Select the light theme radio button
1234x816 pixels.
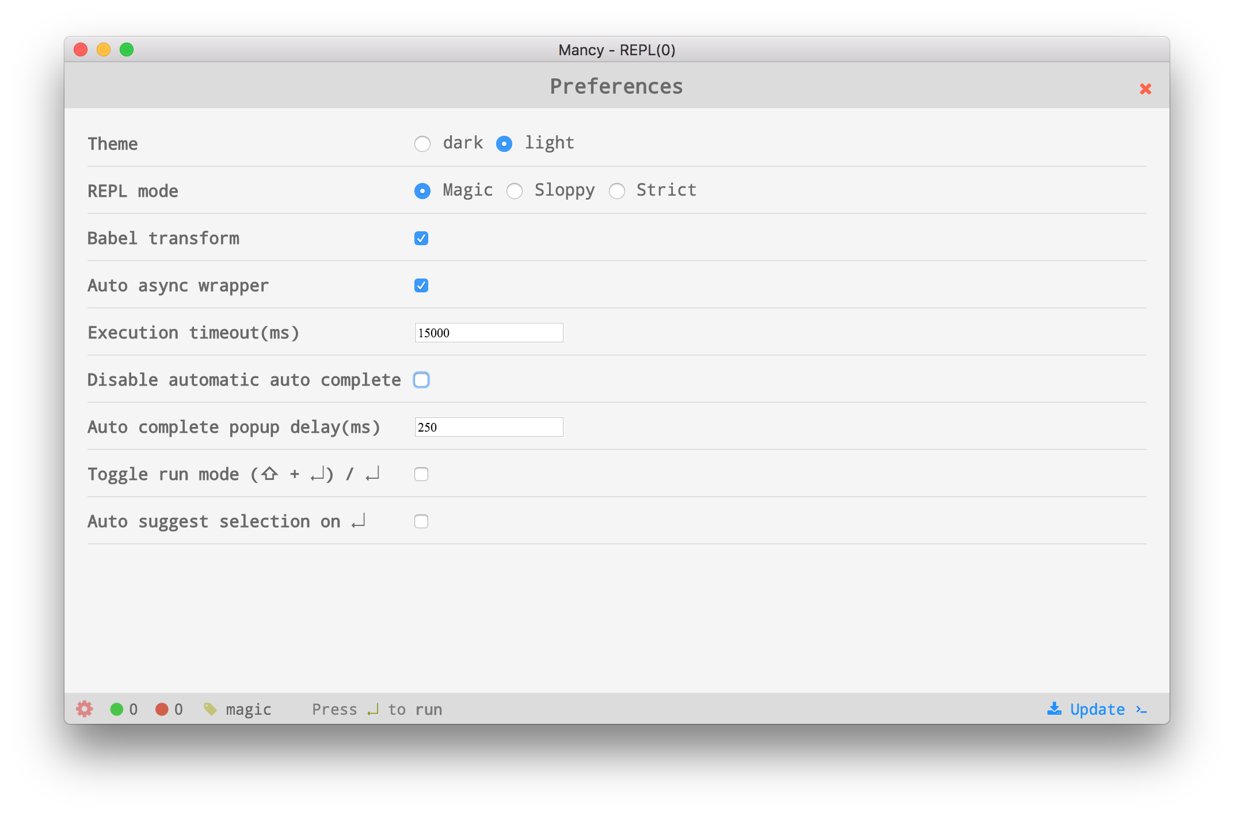[x=504, y=143]
